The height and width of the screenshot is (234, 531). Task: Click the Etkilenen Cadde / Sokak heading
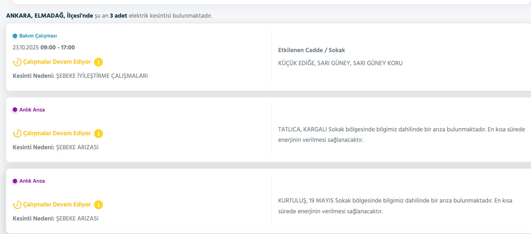coord(312,50)
